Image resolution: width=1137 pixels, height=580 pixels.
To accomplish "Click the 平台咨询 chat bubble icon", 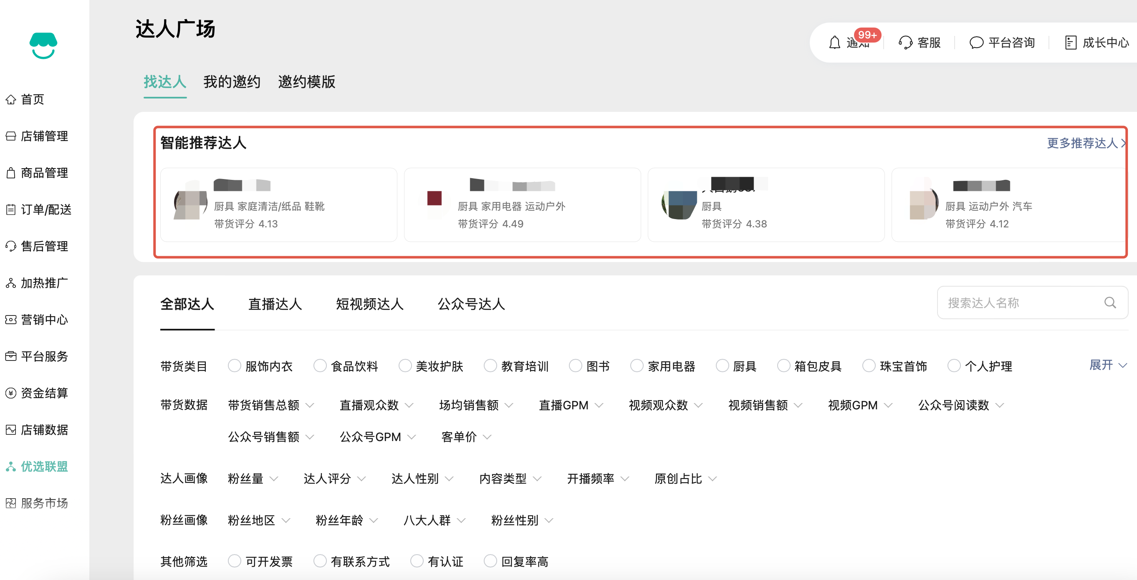I will coord(976,43).
